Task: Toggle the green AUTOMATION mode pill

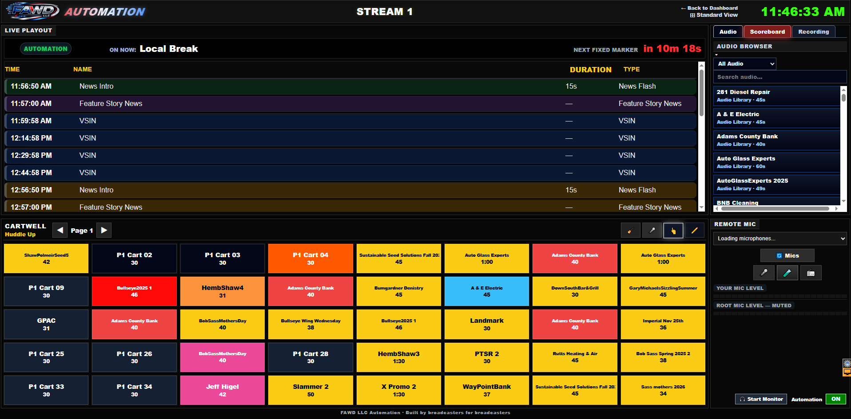Action: [x=46, y=49]
